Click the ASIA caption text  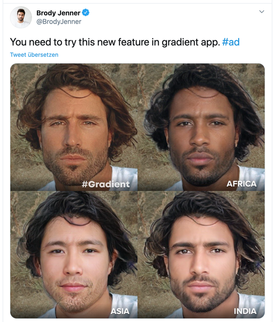[x=120, y=311]
